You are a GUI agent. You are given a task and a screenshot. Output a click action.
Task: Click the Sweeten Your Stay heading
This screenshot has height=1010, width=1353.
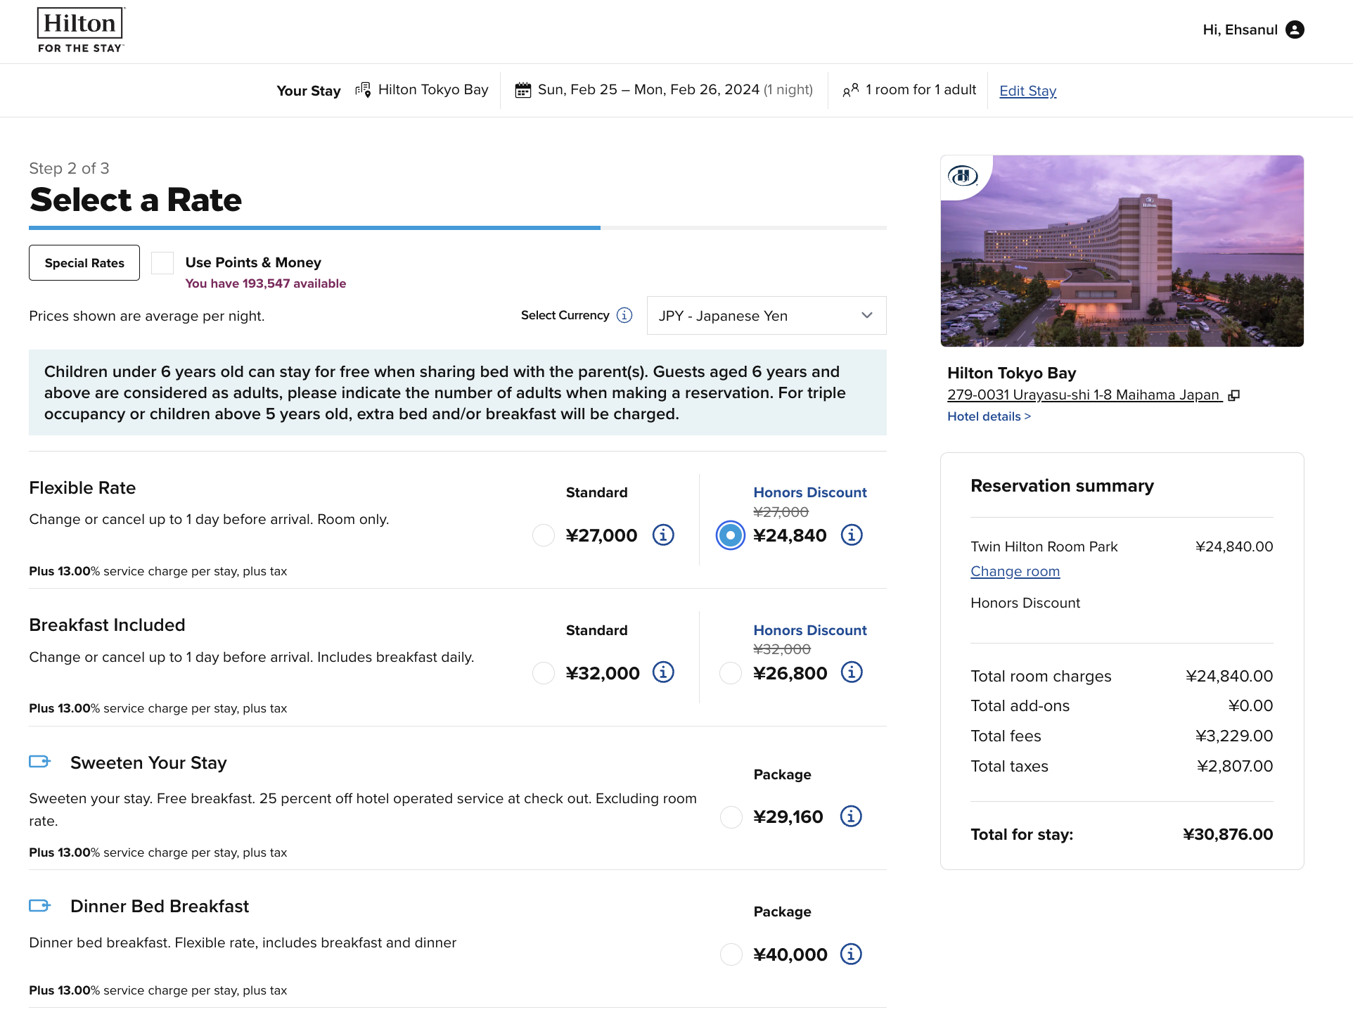pyautogui.click(x=148, y=763)
